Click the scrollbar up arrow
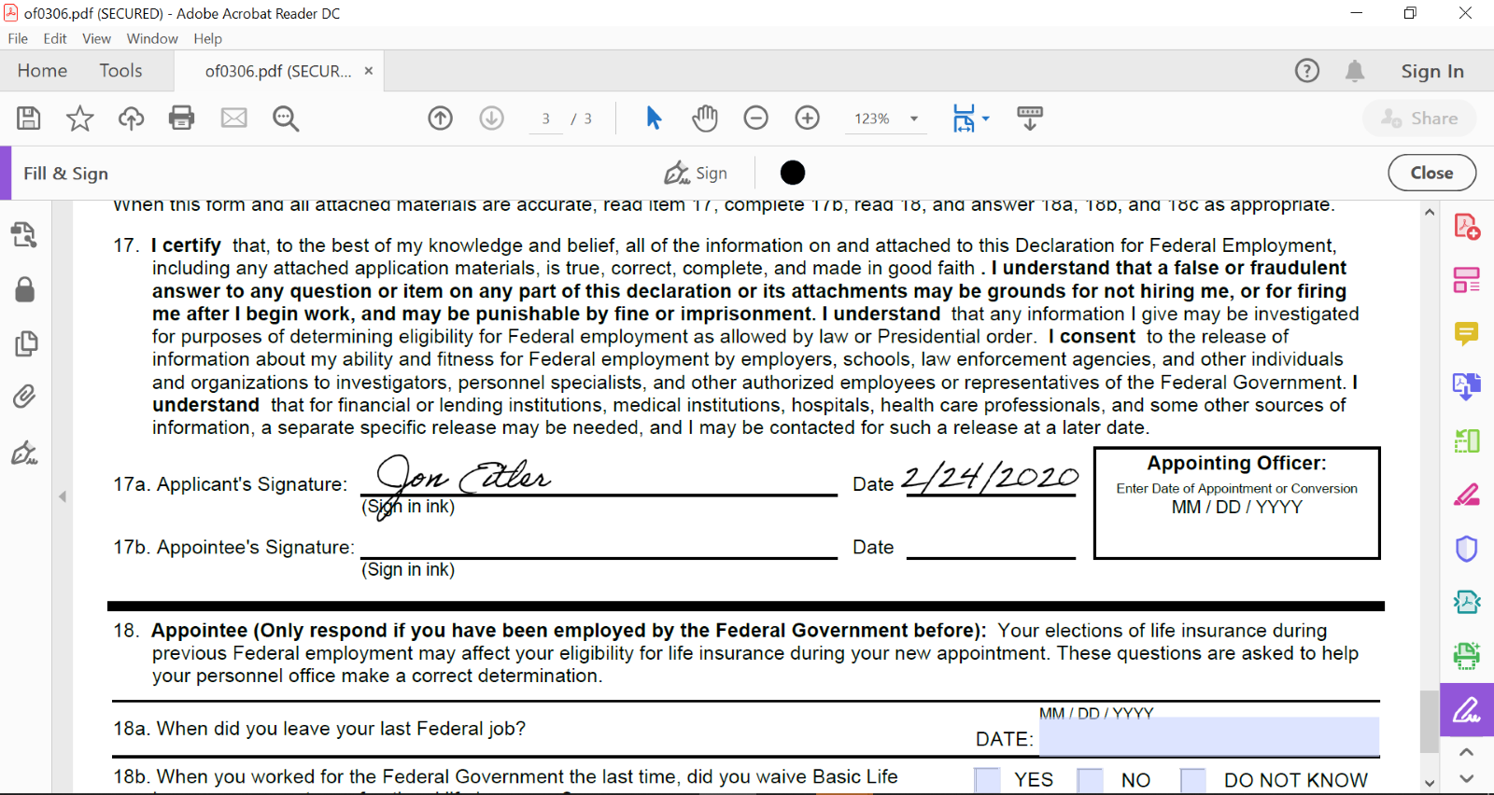 1430,212
